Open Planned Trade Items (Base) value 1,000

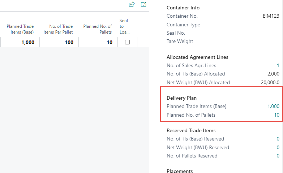[x=273, y=106]
